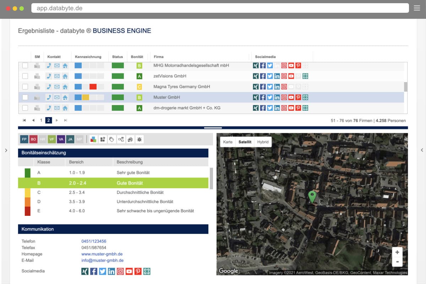
Task: Select class E Sehr schwache Bonität row
Action: pos(113,211)
